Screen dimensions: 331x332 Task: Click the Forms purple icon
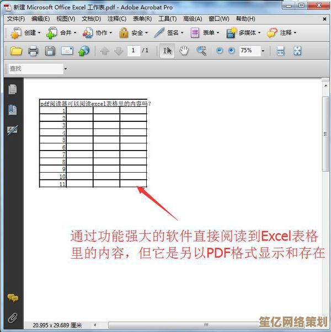(x=195, y=33)
